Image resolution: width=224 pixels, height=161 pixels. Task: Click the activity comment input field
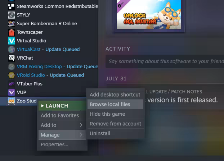click(x=165, y=61)
